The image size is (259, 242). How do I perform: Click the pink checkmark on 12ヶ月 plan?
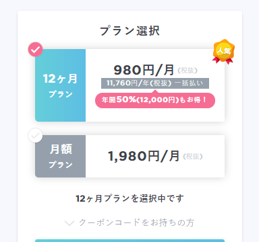[35, 49]
